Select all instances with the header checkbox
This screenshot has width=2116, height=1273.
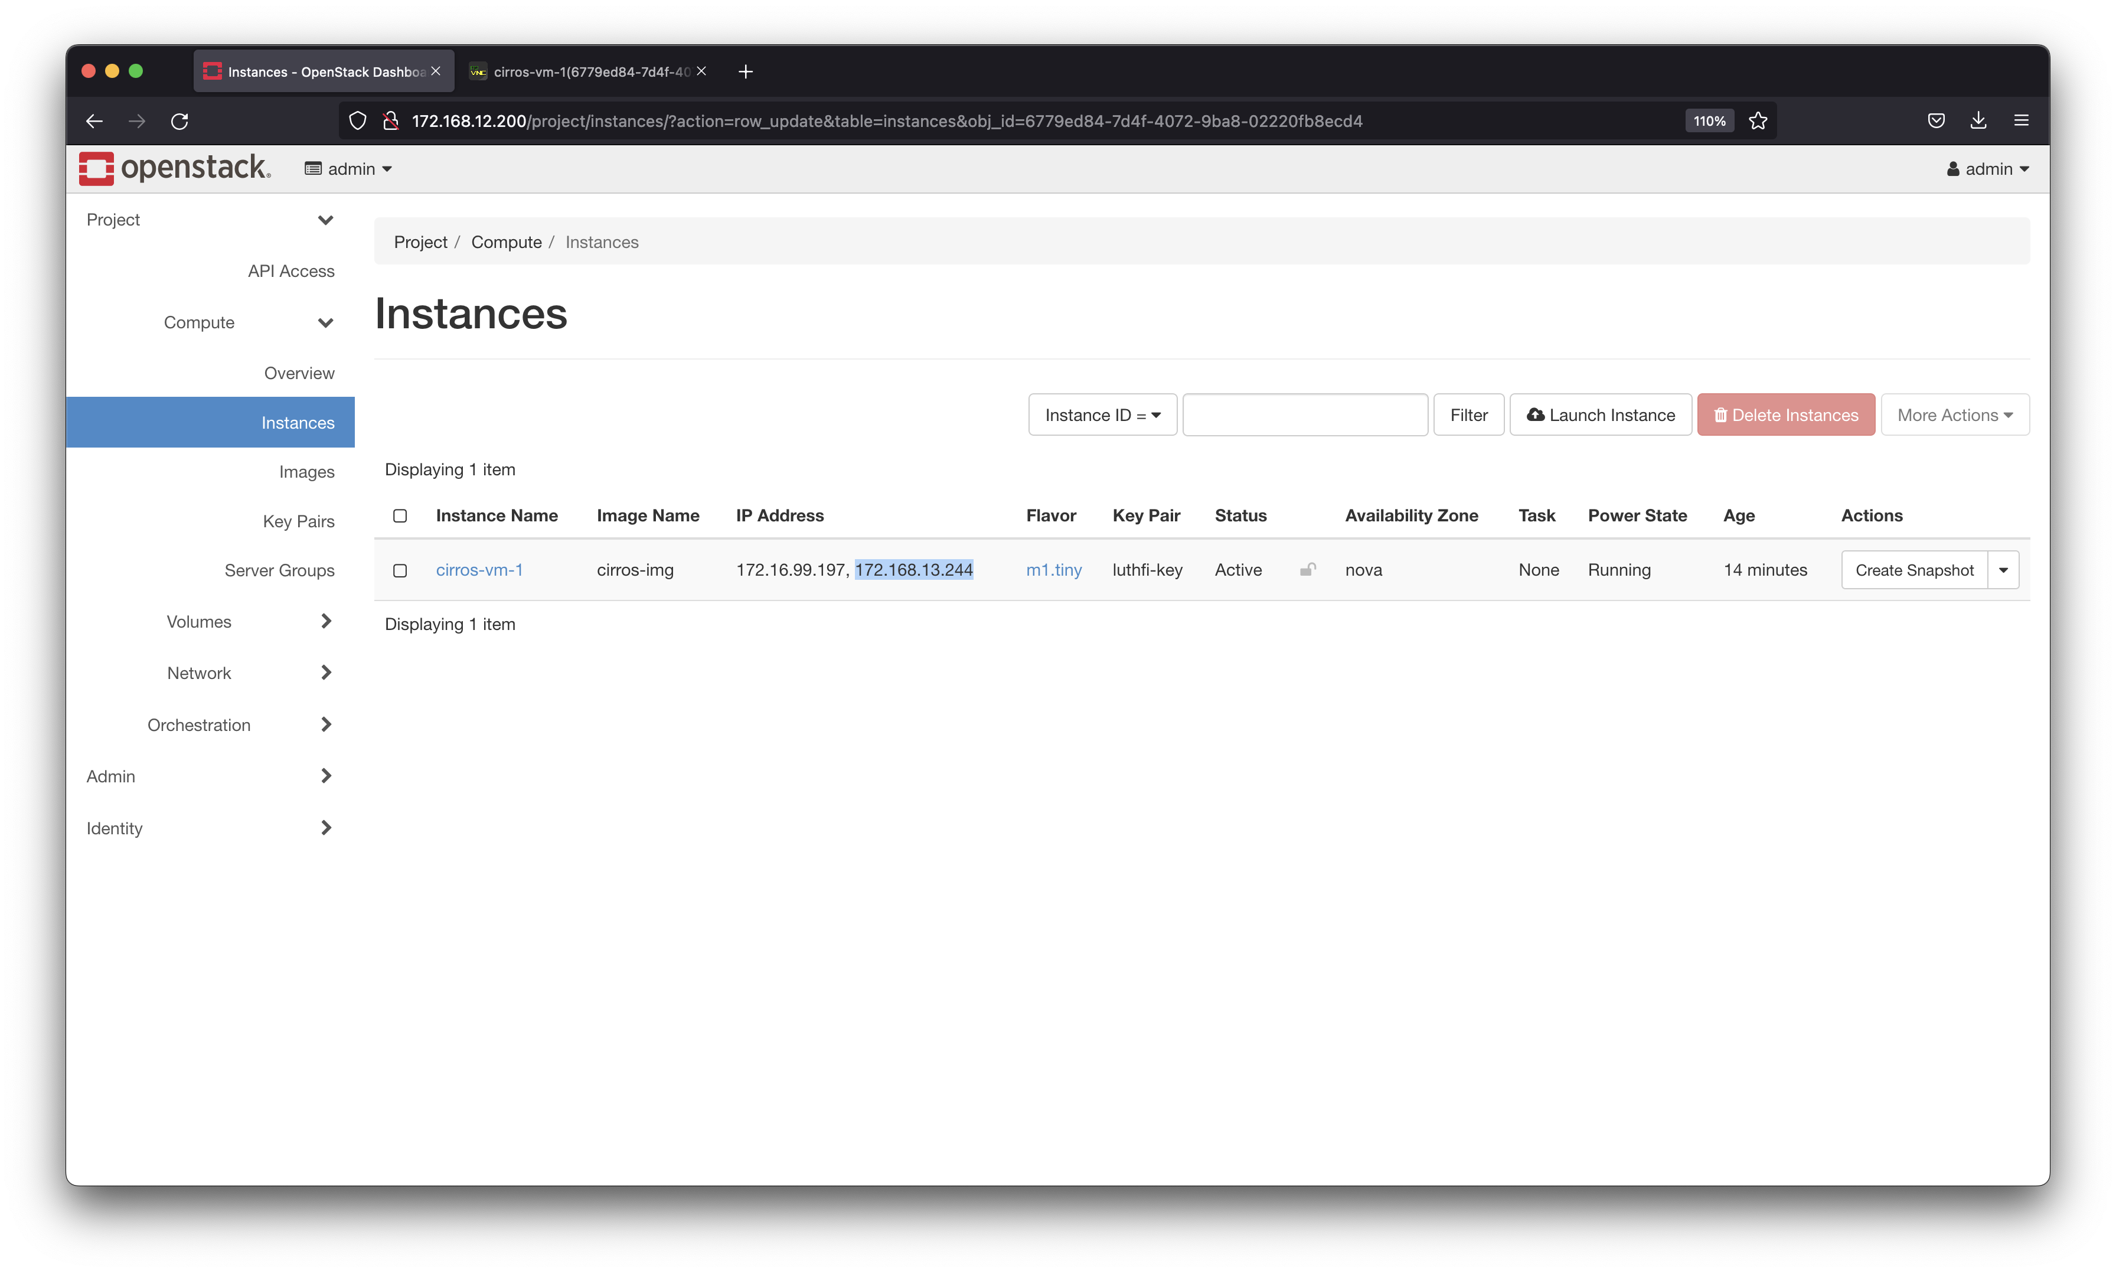click(x=400, y=515)
